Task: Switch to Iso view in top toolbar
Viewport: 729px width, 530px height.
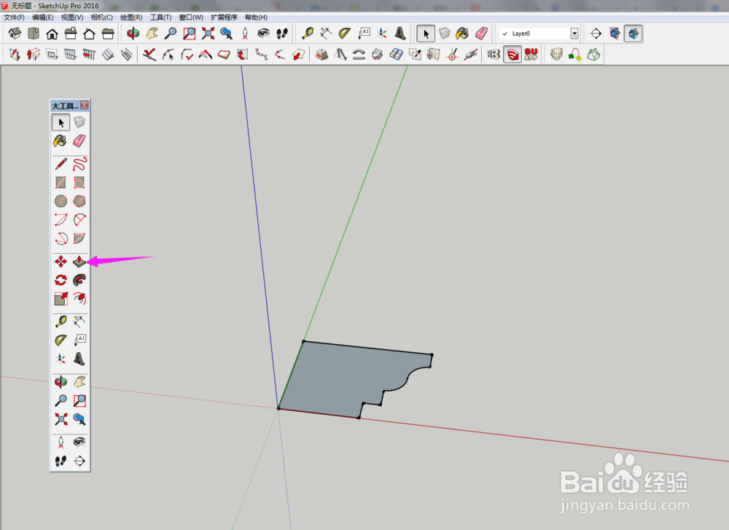Action: click(x=15, y=34)
